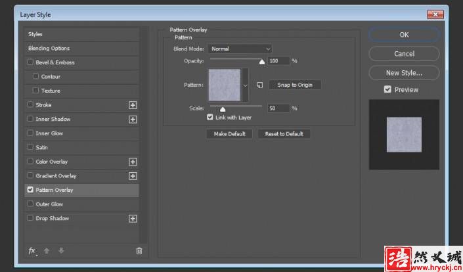Click the Opacity value field
This screenshot has width=463, height=272.
click(x=278, y=61)
